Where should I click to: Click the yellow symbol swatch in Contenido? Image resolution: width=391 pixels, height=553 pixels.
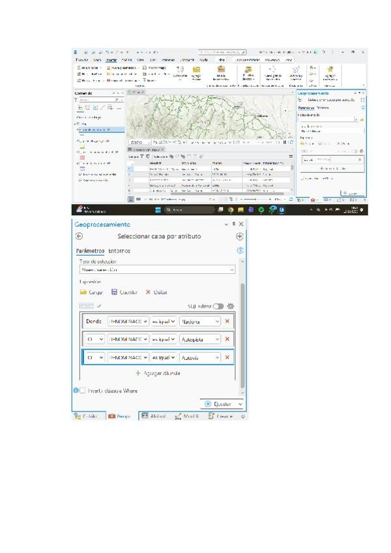(82, 146)
